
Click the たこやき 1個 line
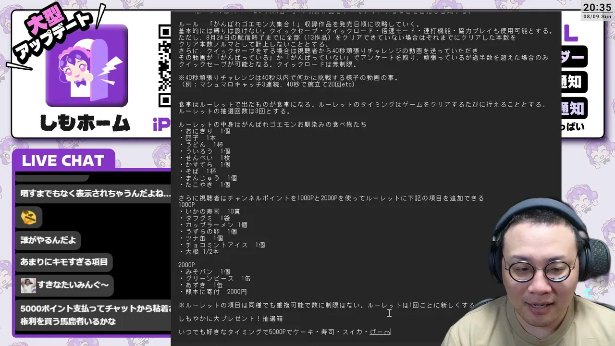tap(204, 185)
